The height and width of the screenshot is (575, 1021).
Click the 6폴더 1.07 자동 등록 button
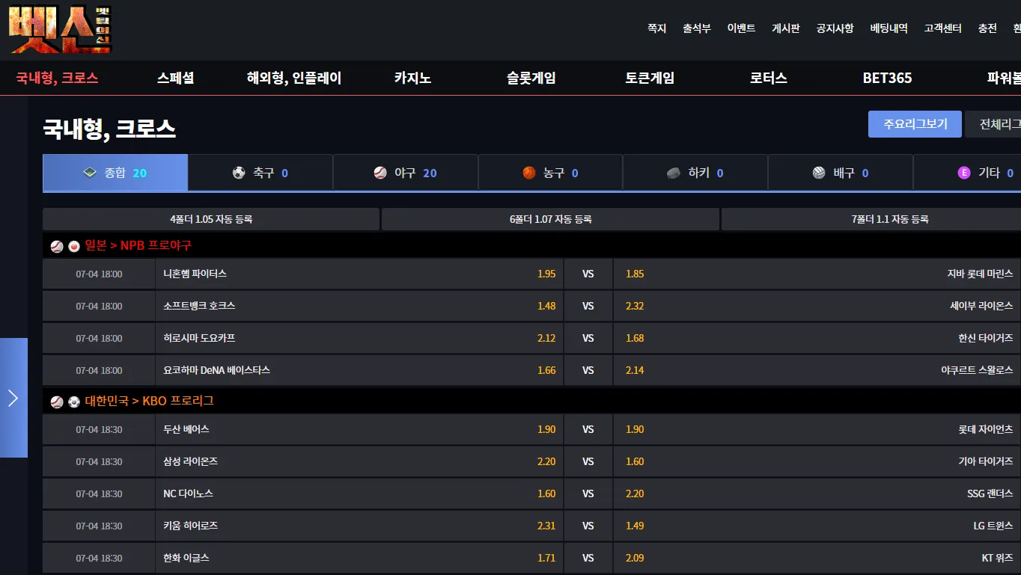pos(550,219)
